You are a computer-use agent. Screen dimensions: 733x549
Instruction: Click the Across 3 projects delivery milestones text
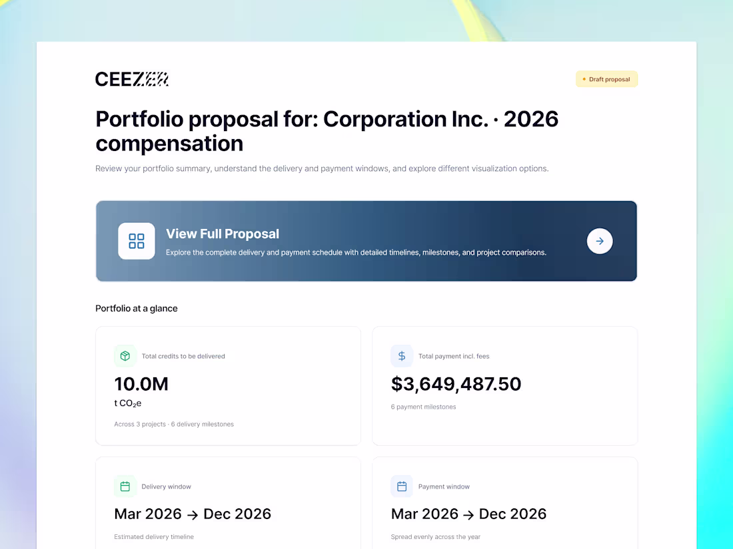[174, 424]
